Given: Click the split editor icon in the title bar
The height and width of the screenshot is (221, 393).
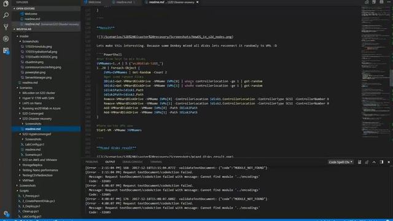Looking at the screenshot, I should point(374,2).
